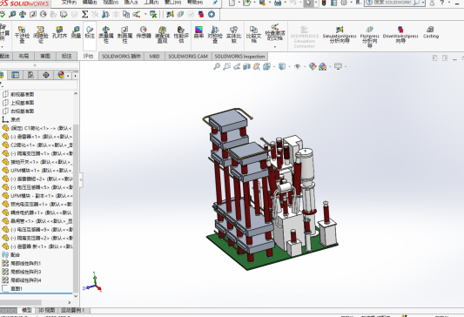The image size is (464, 317).
Task: Select the 晶闸管<1> component
Action: point(37,221)
